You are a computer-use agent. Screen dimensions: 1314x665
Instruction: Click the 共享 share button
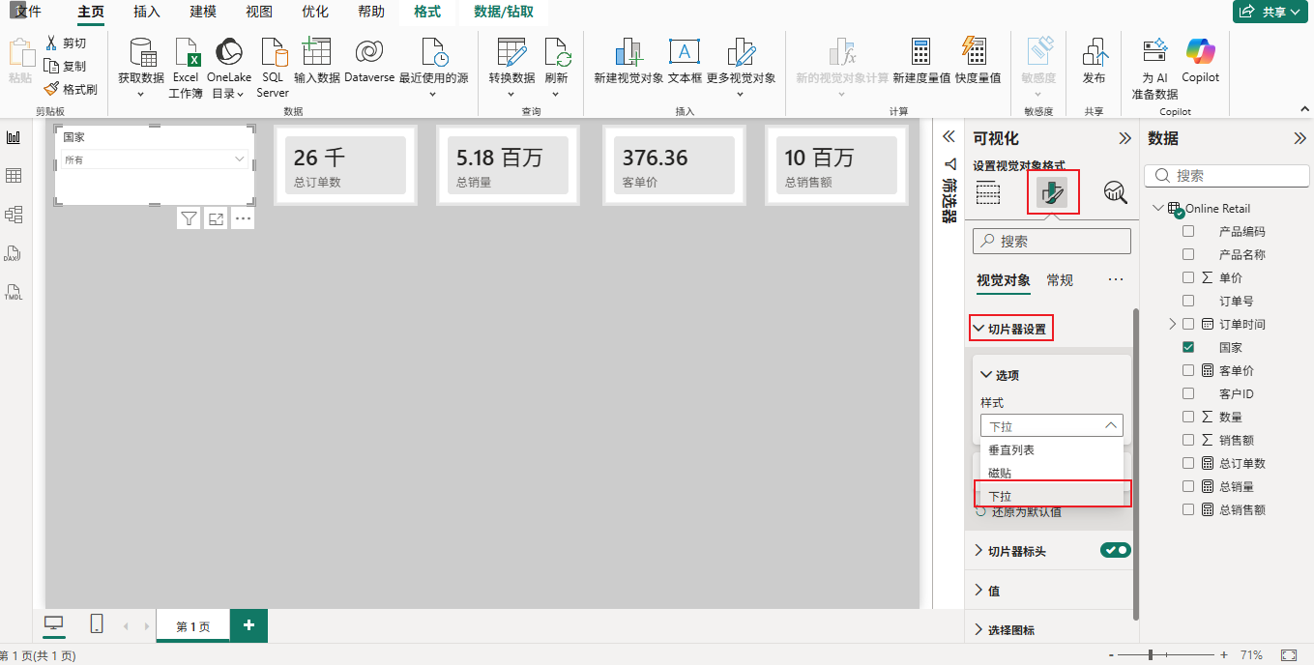click(x=1270, y=12)
